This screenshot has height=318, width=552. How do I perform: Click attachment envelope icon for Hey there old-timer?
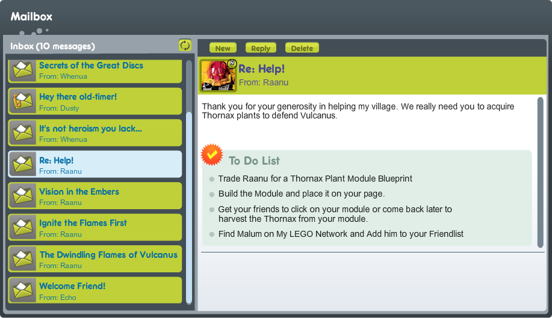22,101
